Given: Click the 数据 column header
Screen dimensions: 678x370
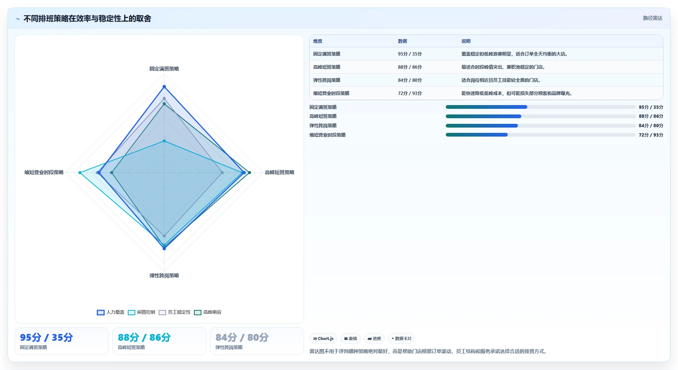Looking at the screenshot, I should [403, 41].
